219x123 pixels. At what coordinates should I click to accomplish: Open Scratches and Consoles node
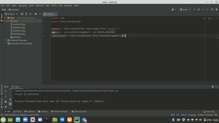20,43
